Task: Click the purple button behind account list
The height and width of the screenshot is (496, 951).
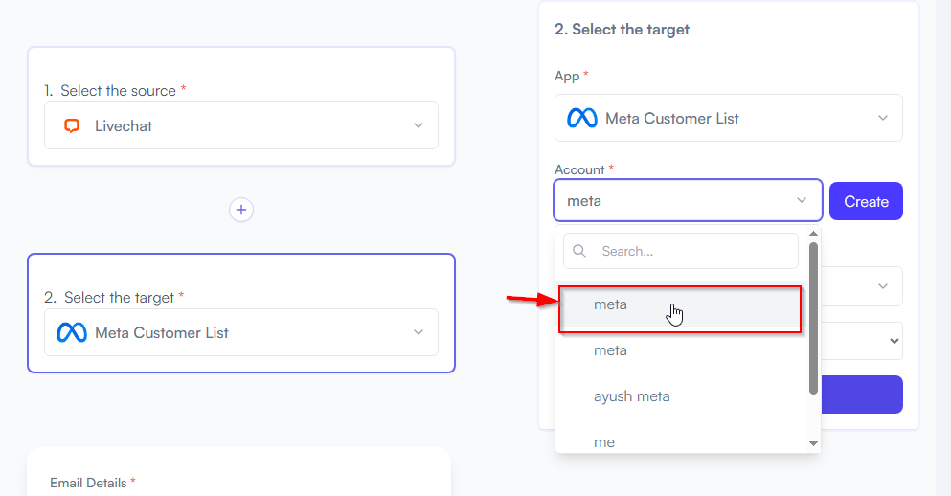Action: point(861,395)
